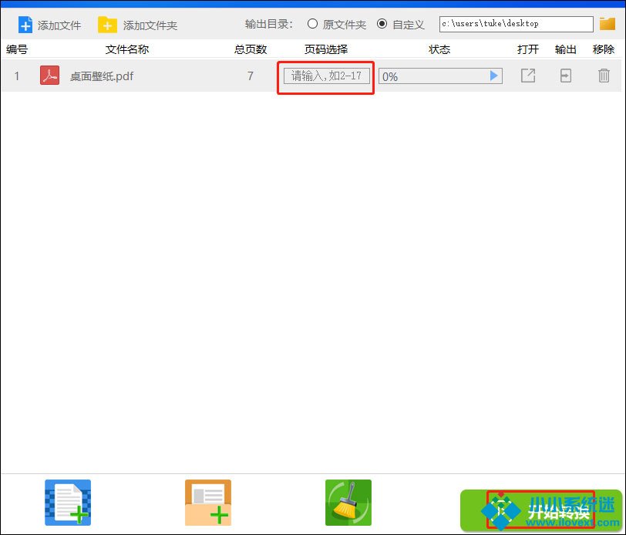Clear the list with the broom icon
The height and width of the screenshot is (535, 626).
348,502
